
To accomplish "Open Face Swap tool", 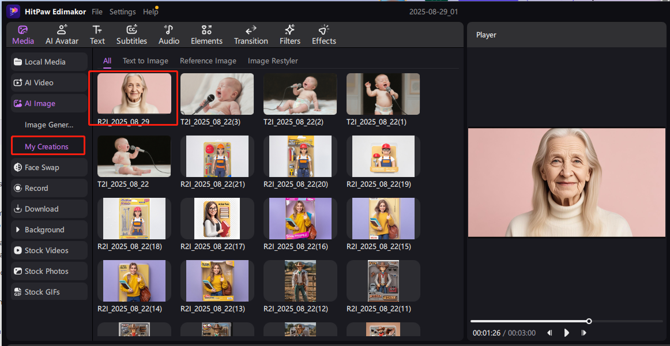I will click(49, 167).
